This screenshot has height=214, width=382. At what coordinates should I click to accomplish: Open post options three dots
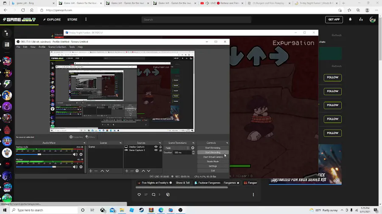click(x=253, y=195)
